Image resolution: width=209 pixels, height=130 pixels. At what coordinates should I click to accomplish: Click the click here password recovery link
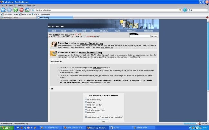(97, 68)
